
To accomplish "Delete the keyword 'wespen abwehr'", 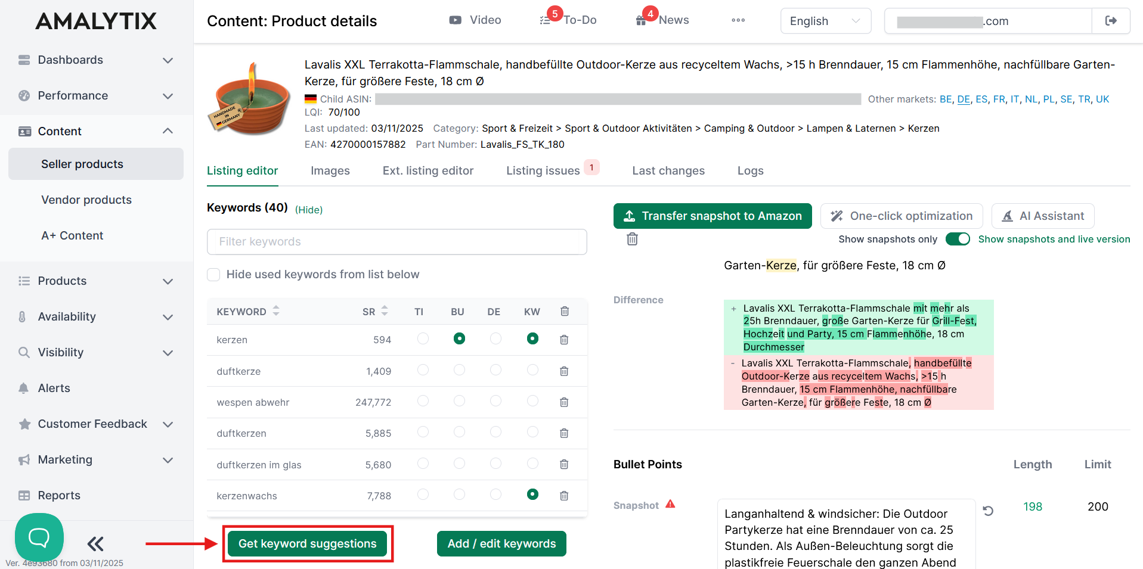I will 564,402.
